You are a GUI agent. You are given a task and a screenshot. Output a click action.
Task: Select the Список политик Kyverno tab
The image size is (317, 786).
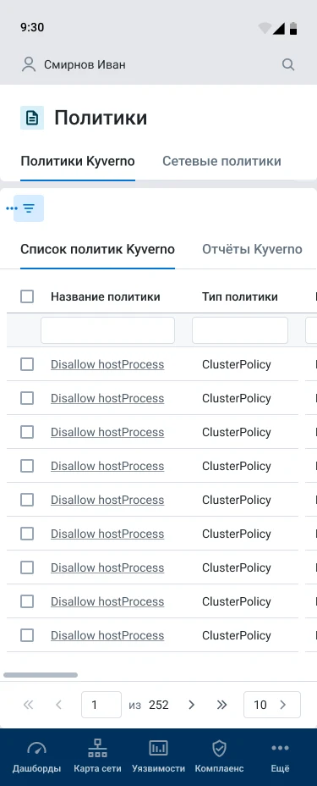pyautogui.click(x=97, y=249)
